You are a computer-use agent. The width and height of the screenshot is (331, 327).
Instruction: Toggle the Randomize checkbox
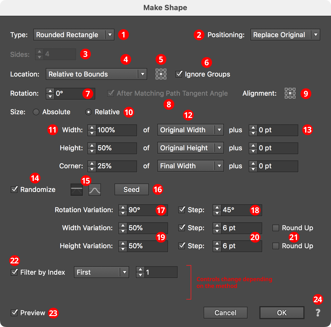(x=14, y=189)
